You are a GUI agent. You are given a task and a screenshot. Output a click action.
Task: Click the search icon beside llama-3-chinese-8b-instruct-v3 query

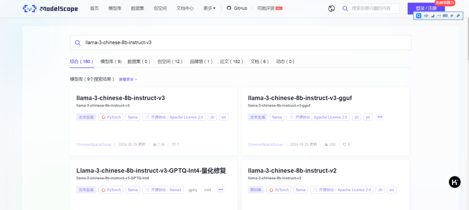[x=78, y=43]
